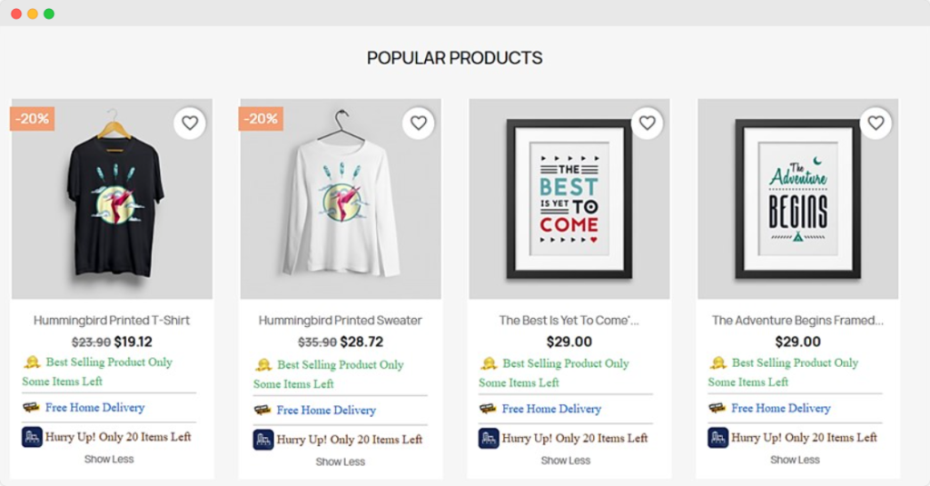This screenshot has height=486, width=930.
Task: Click Show Less under Hummingbird Printed Sweater
Action: 341,461
